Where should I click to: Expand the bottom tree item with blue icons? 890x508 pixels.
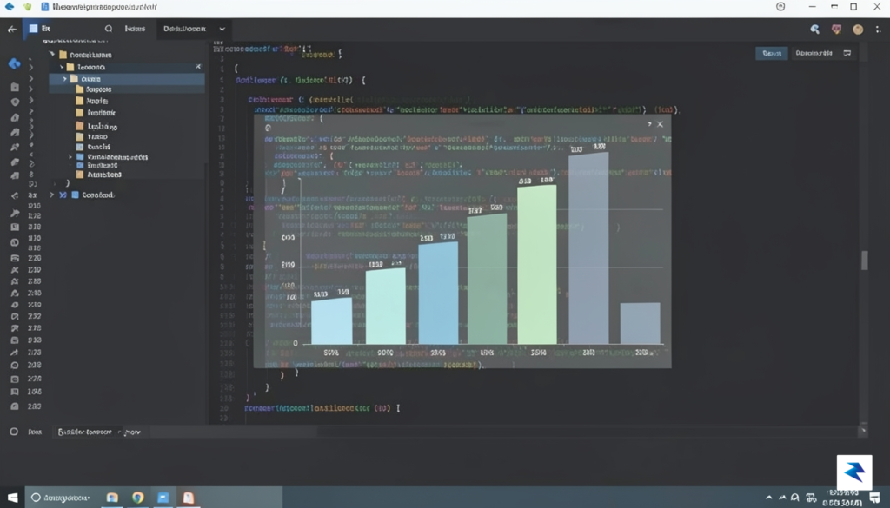51,195
